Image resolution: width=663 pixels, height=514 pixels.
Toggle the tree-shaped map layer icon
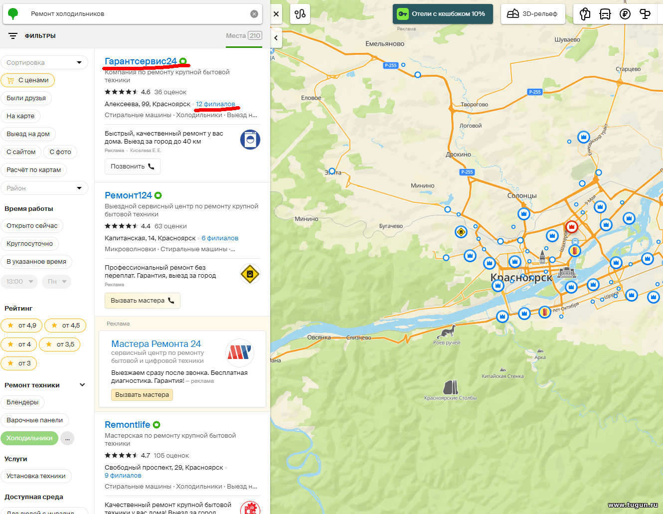(585, 14)
